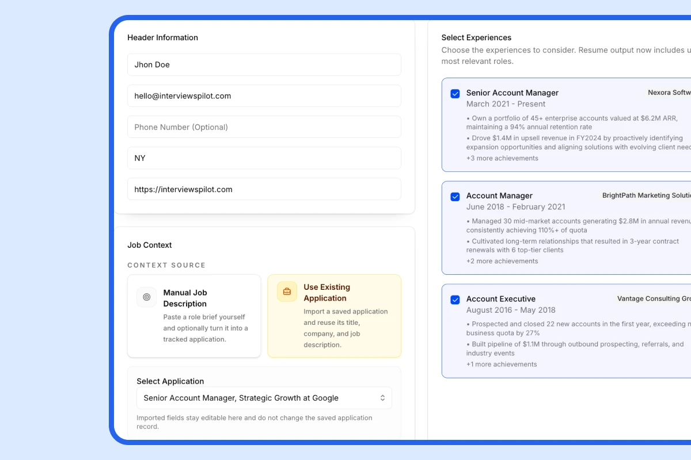This screenshot has width=691, height=460.
Task: Click the briefcase icon on Use Existing Application
Action: coord(286,292)
